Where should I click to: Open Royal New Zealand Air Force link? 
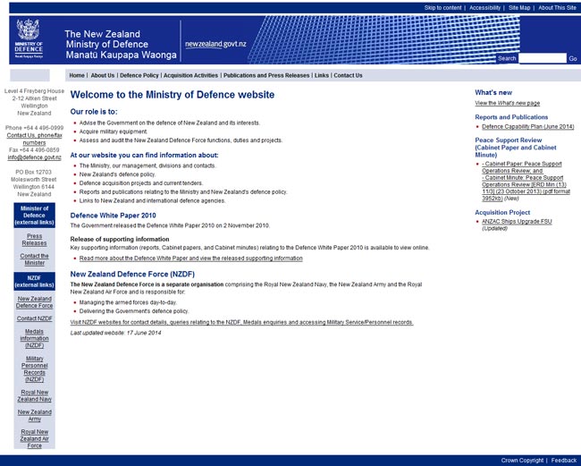click(x=35, y=438)
